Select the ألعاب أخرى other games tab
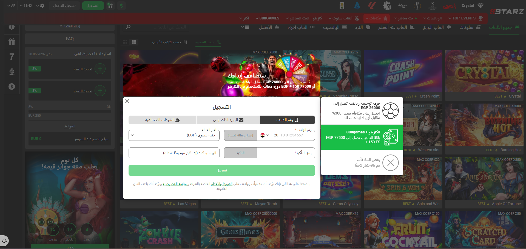The image size is (526, 249). point(301,27)
